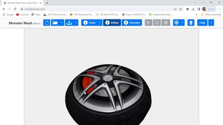Expand the open-folder dropdown arrow
The height and width of the screenshot is (125, 223).
tap(62, 23)
